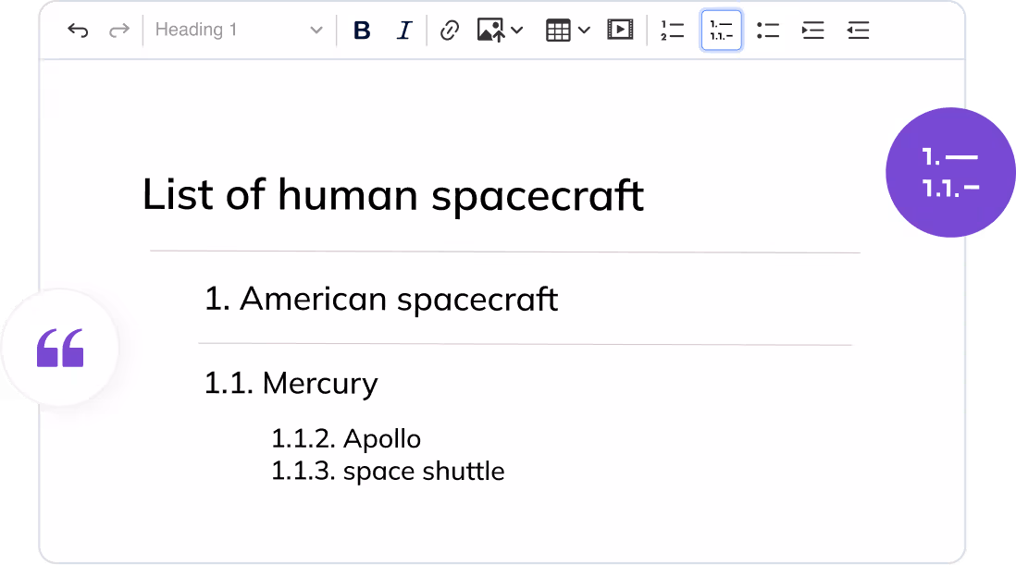Insert media with the video icon

tap(619, 31)
